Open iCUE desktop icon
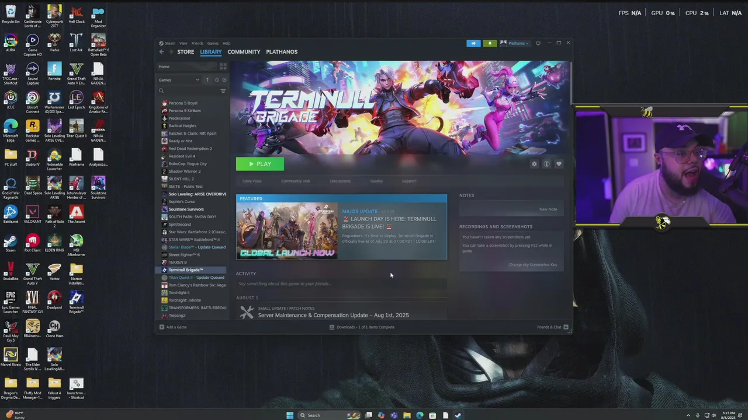 [11, 100]
